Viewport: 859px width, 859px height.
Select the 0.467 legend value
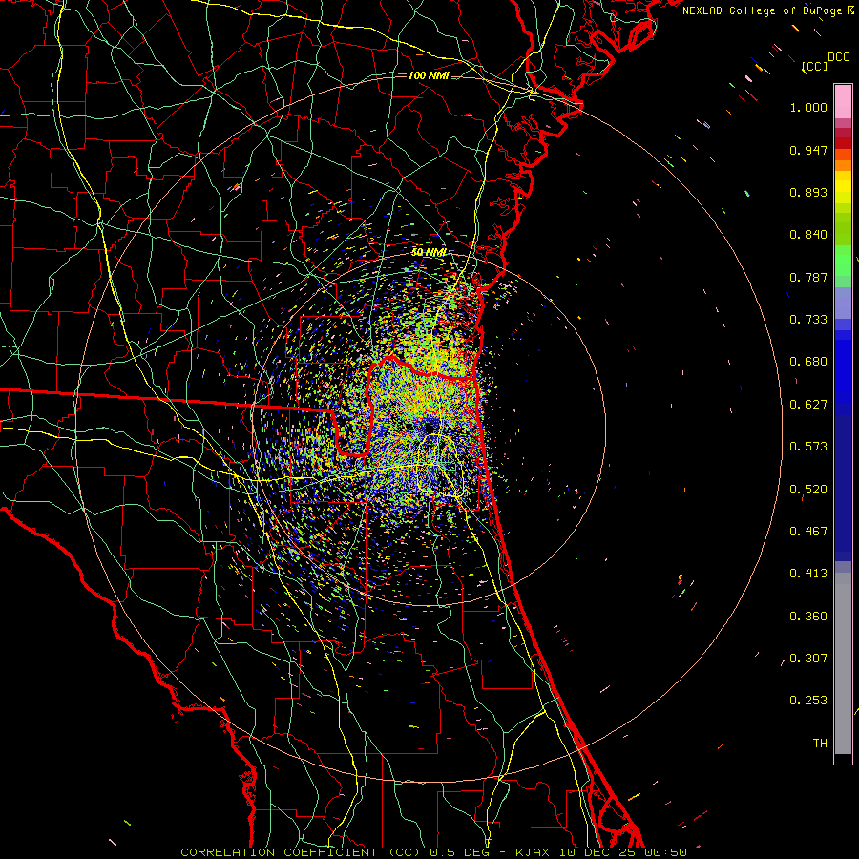click(808, 532)
